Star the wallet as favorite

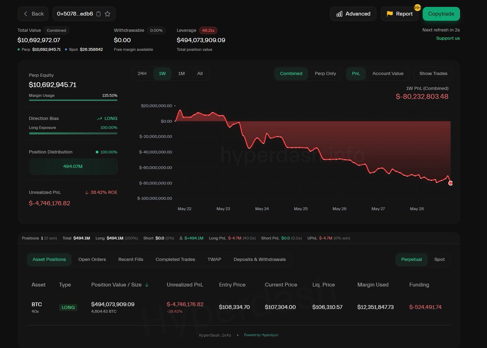(x=108, y=14)
